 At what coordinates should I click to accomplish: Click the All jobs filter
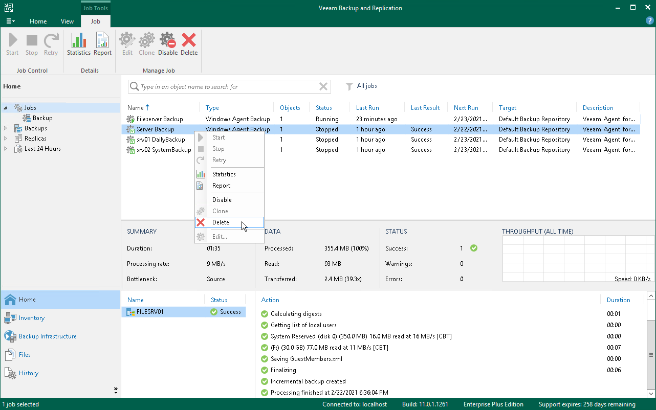366,86
